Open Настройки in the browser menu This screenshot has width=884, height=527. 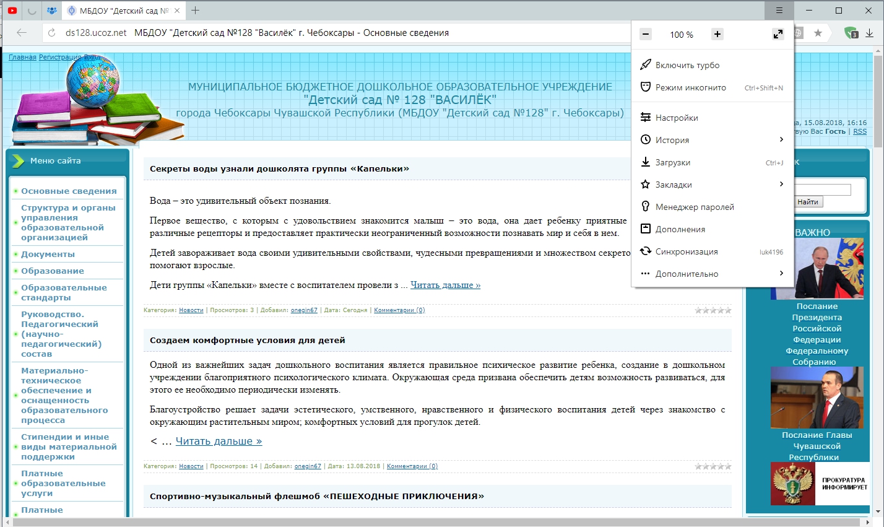coord(712,118)
